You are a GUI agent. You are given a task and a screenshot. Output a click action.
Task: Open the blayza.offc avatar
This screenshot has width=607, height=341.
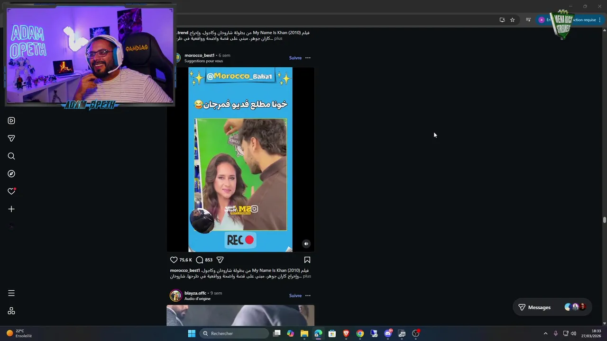176,296
